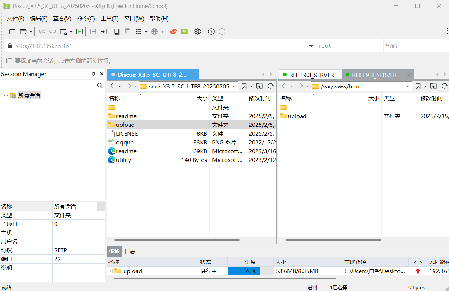Click the transfer-left arrow toolbar icon
449x291 pixels.
(x=93, y=31)
